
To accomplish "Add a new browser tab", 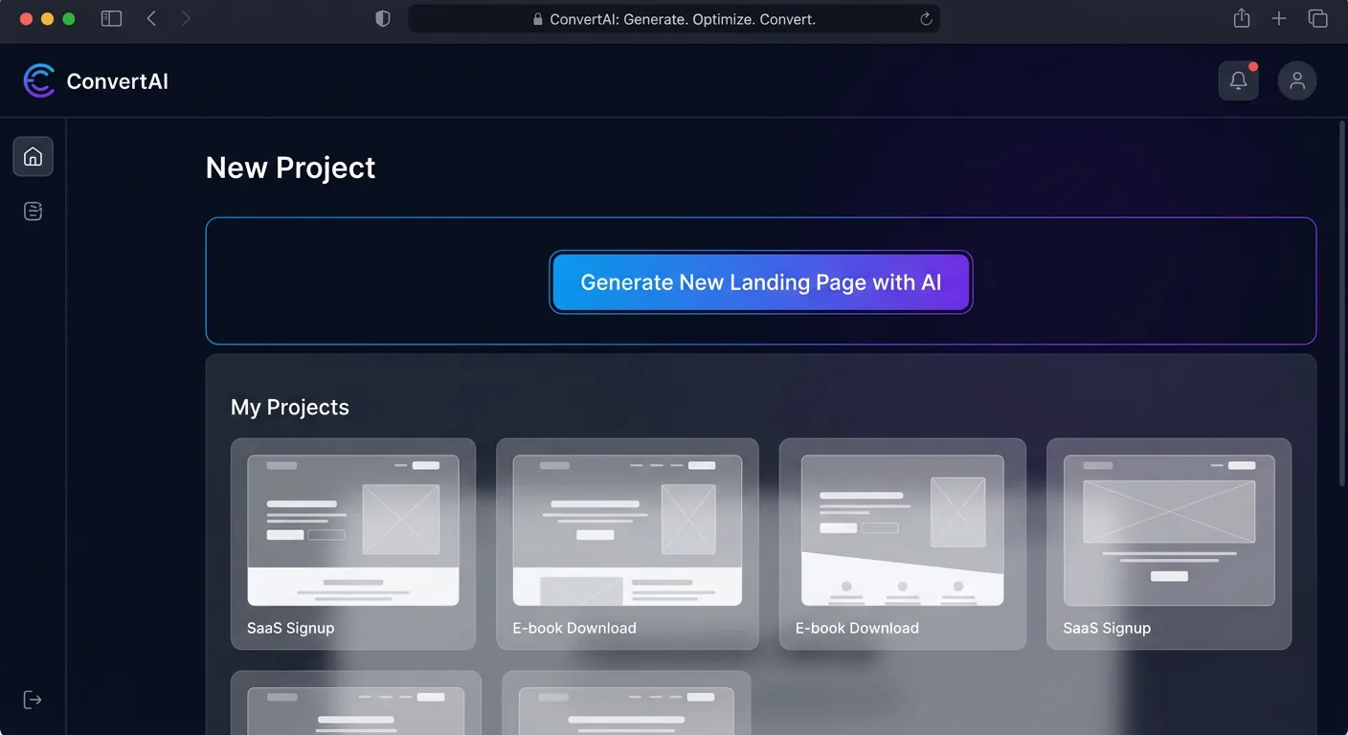I will (1279, 18).
